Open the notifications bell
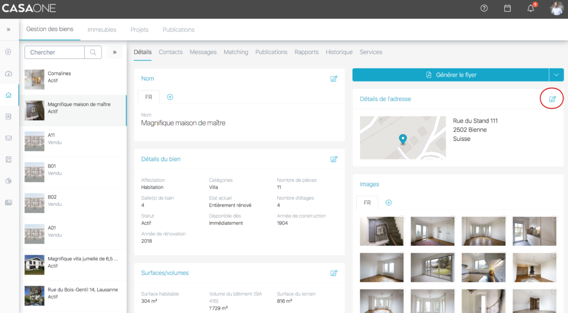The width and height of the screenshot is (568, 313). 530,8
